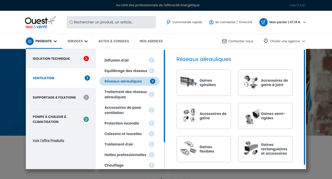Click the Ouest Isol & Ventil logo
This screenshot has height=179, width=332.
click(40, 22)
